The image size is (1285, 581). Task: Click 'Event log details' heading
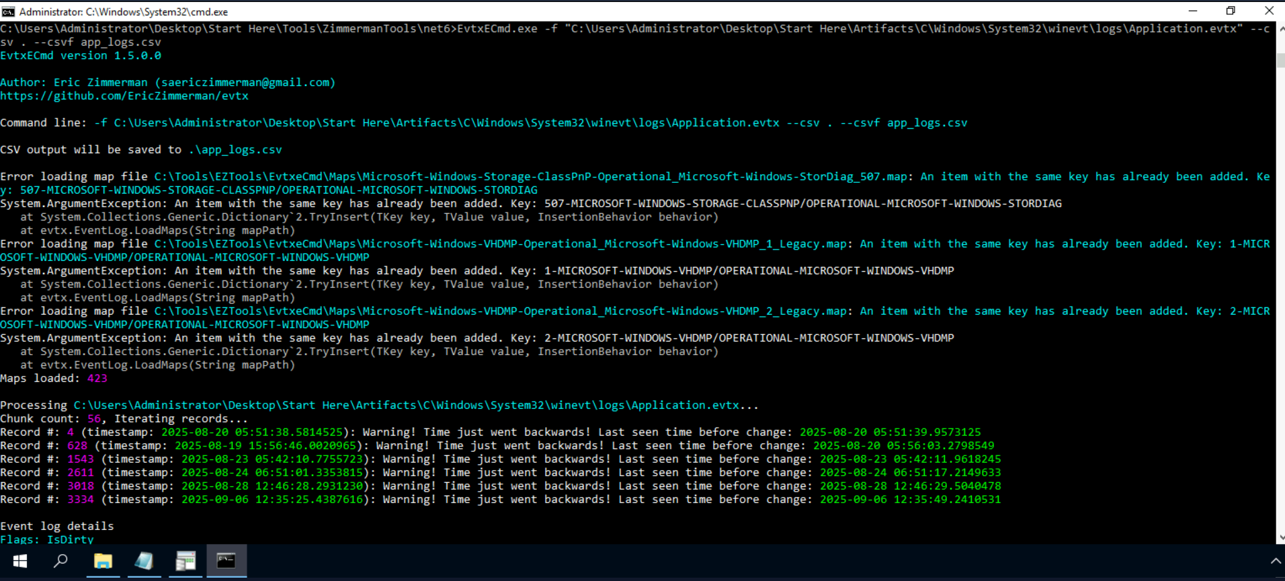pos(57,526)
